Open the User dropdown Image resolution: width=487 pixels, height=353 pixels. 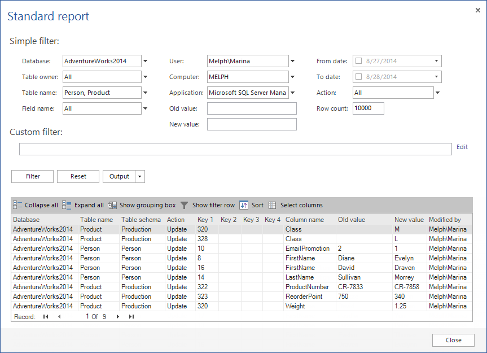pos(292,61)
